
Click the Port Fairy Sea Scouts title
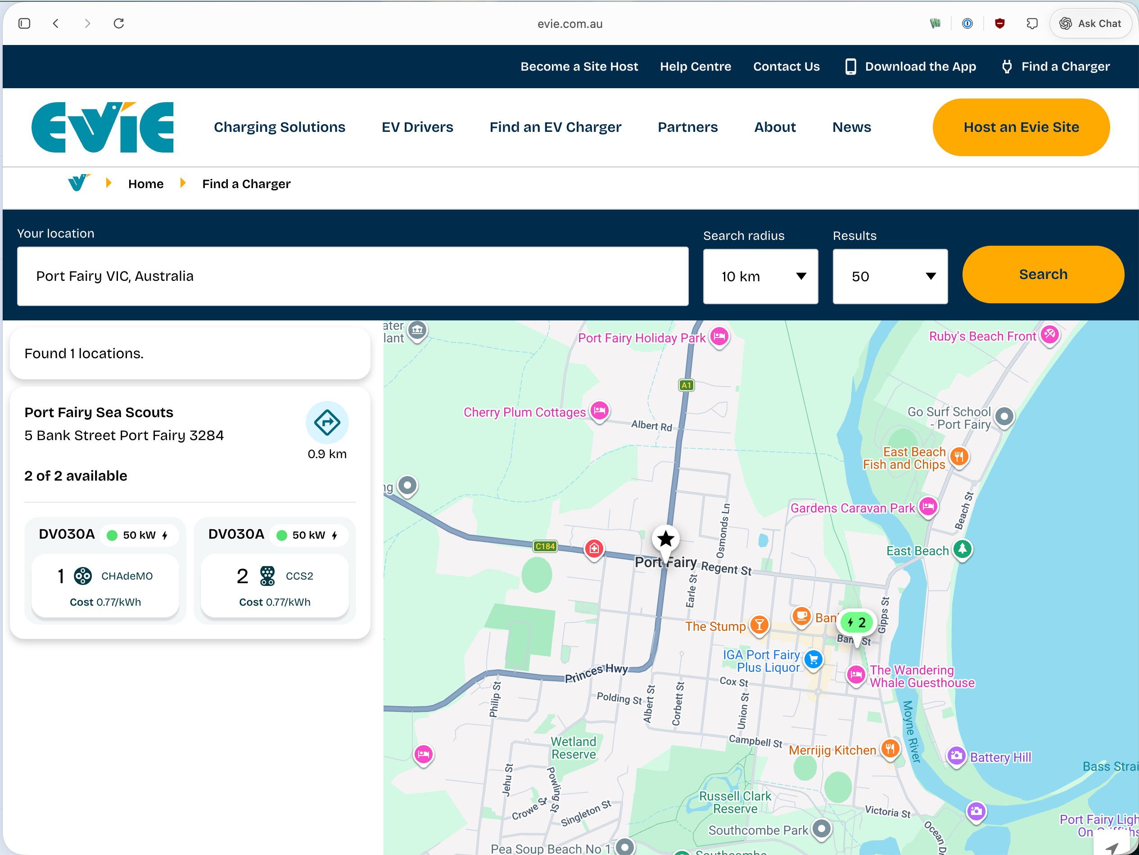(x=99, y=412)
